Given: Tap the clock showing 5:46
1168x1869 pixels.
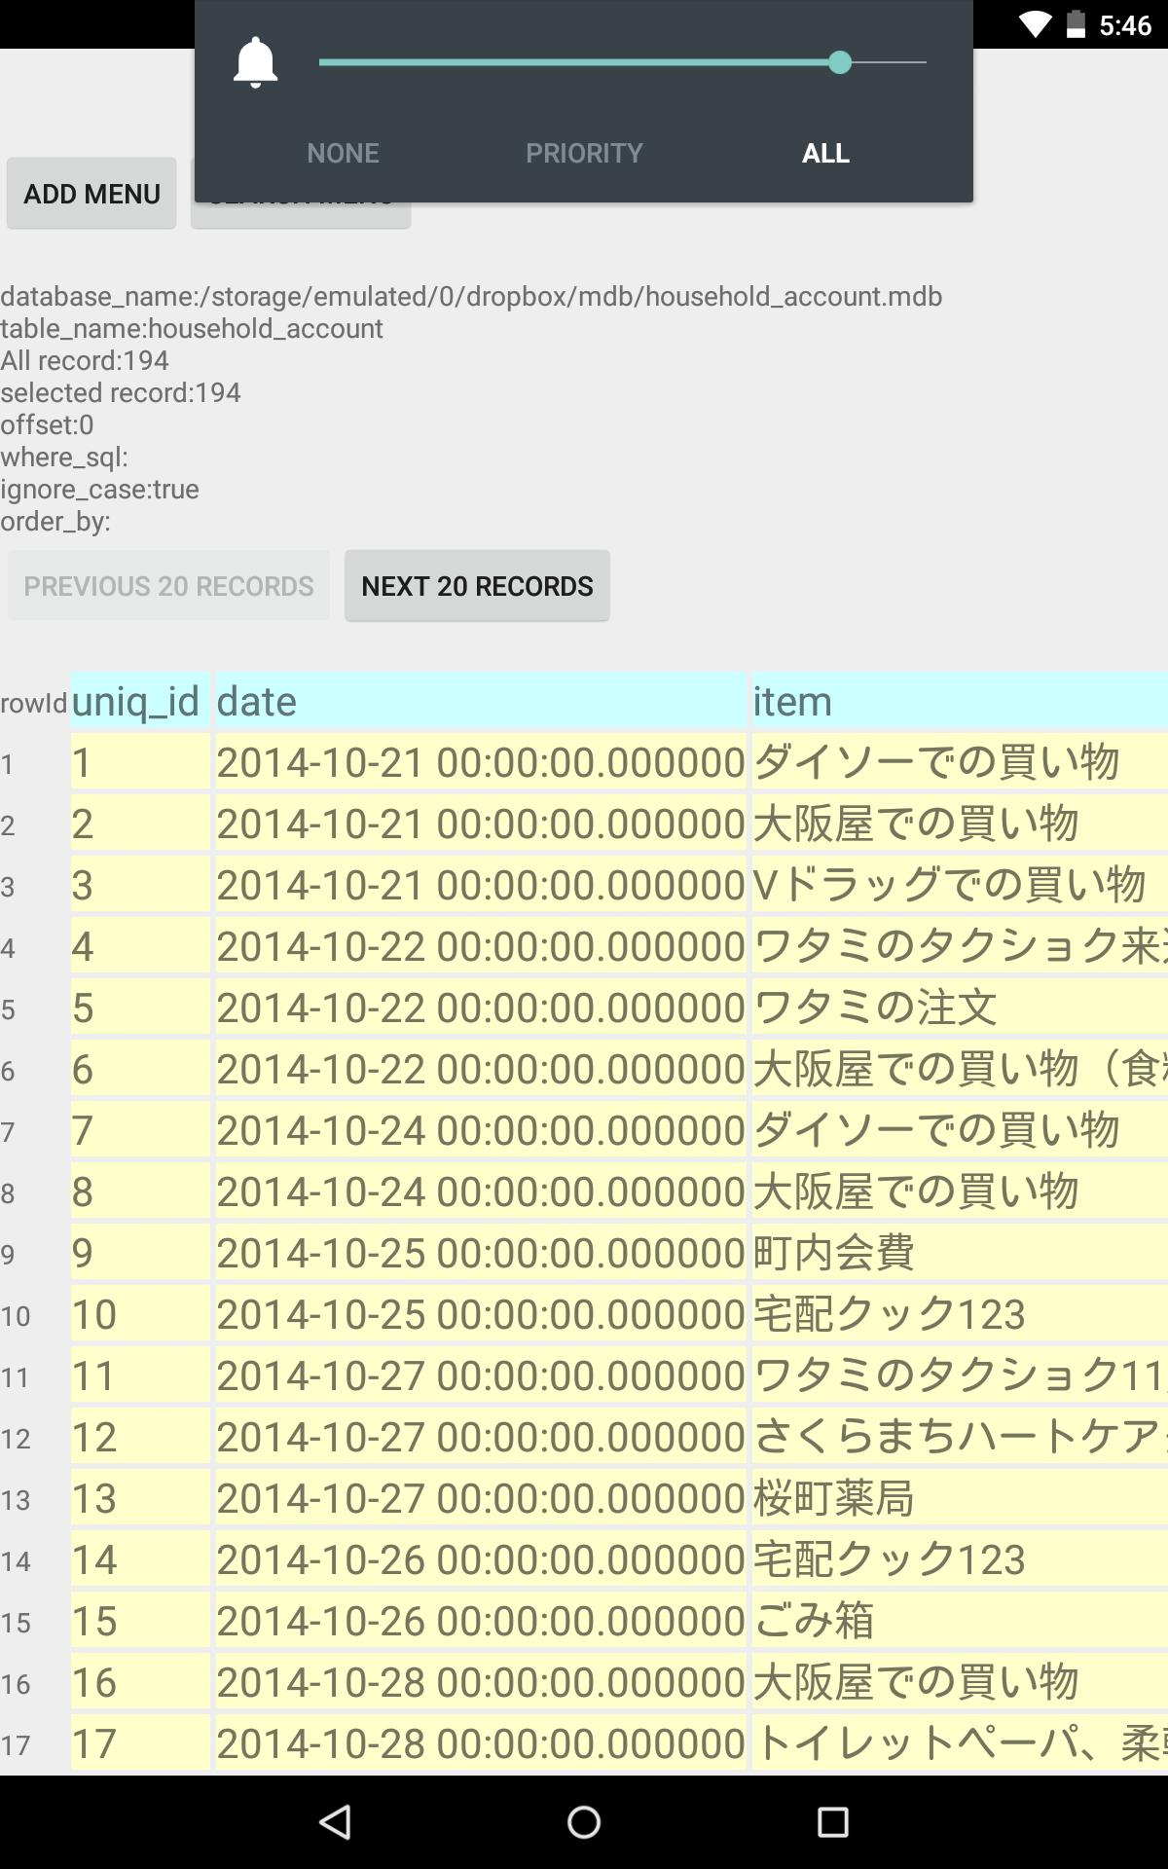Looking at the screenshot, I should tap(1125, 24).
